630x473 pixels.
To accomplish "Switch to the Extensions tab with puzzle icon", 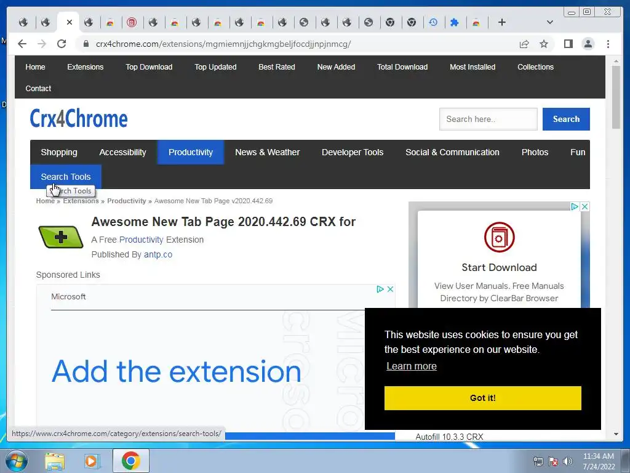I will click(x=455, y=22).
